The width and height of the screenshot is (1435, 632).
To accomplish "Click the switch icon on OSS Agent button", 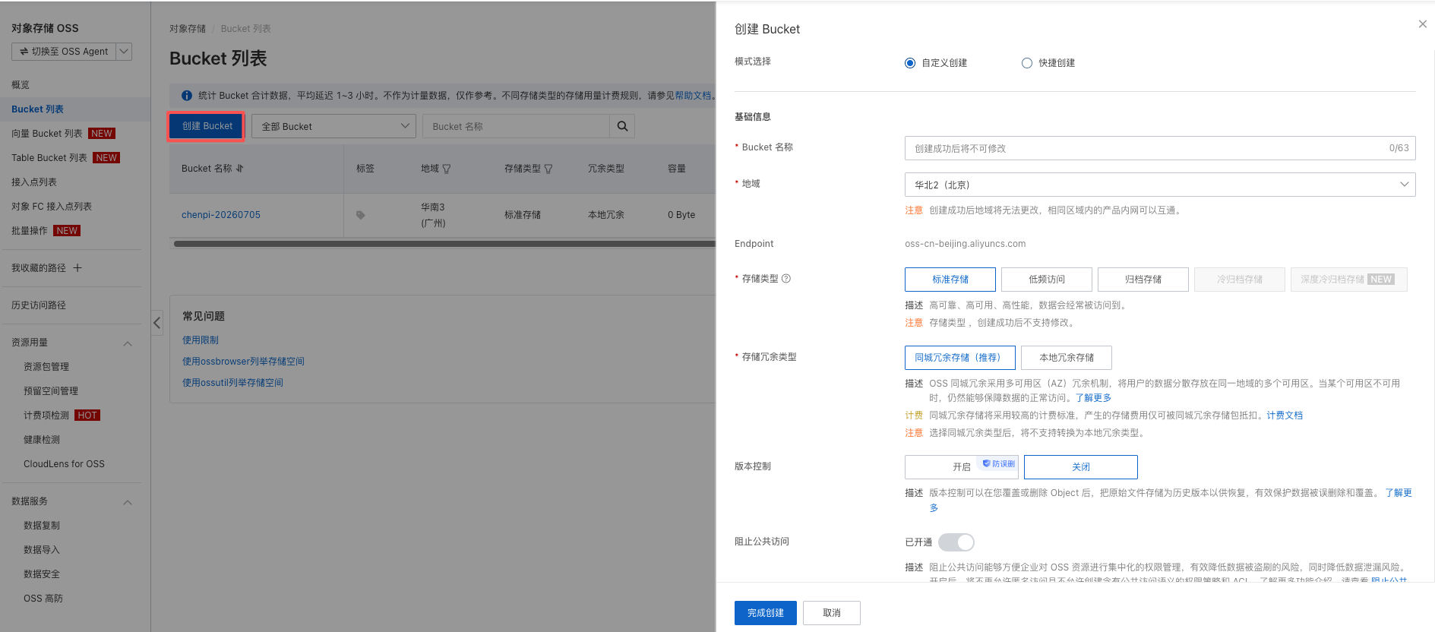I will pyautogui.click(x=24, y=52).
